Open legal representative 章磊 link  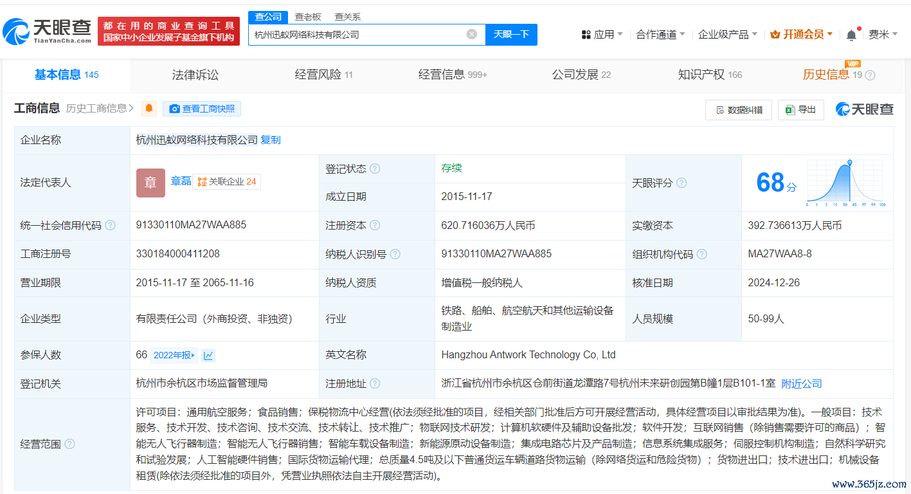tap(181, 182)
